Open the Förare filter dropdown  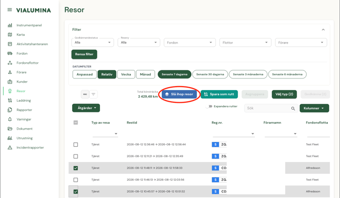click(301, 43)
